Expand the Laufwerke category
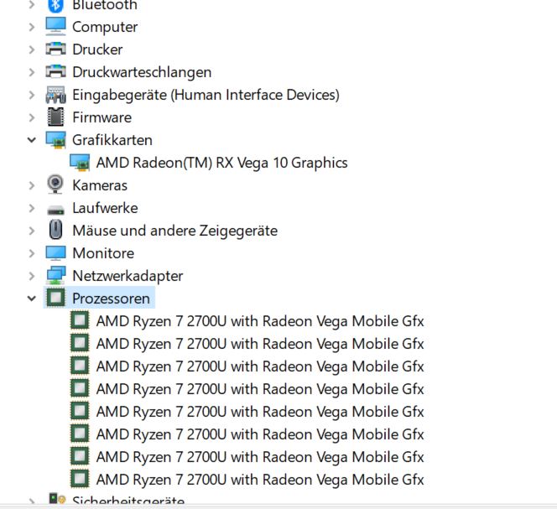The image size is (557, 509). (x=32, y=208)
